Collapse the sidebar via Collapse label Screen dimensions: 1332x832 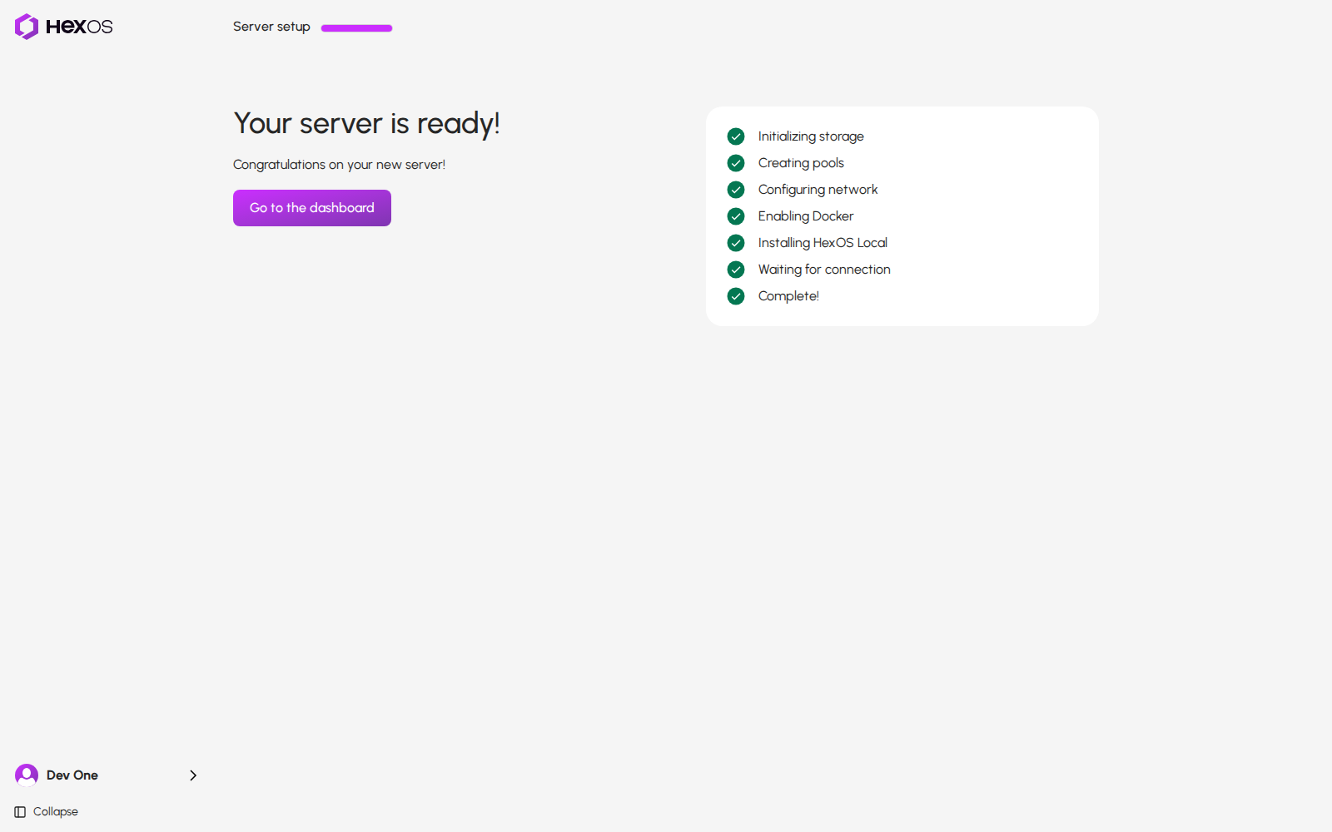pos(56,812)
